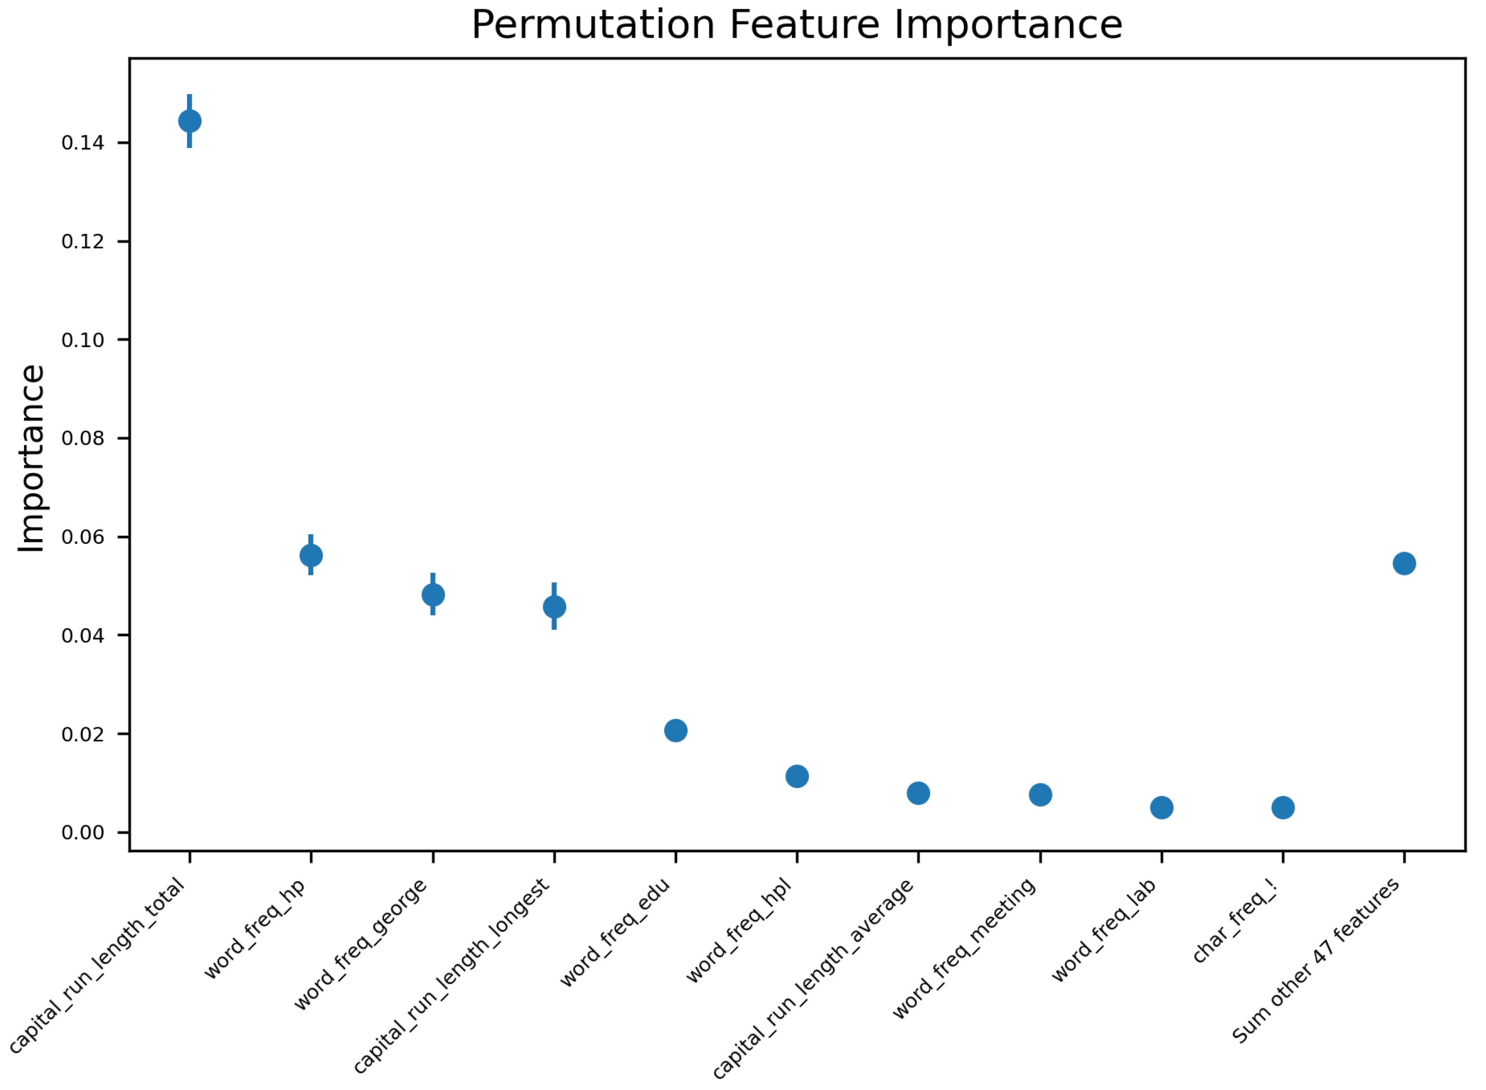Select the Sum other 47 features axis label
This screenshot has width=1486, height=1090.
pos(1316,961)
